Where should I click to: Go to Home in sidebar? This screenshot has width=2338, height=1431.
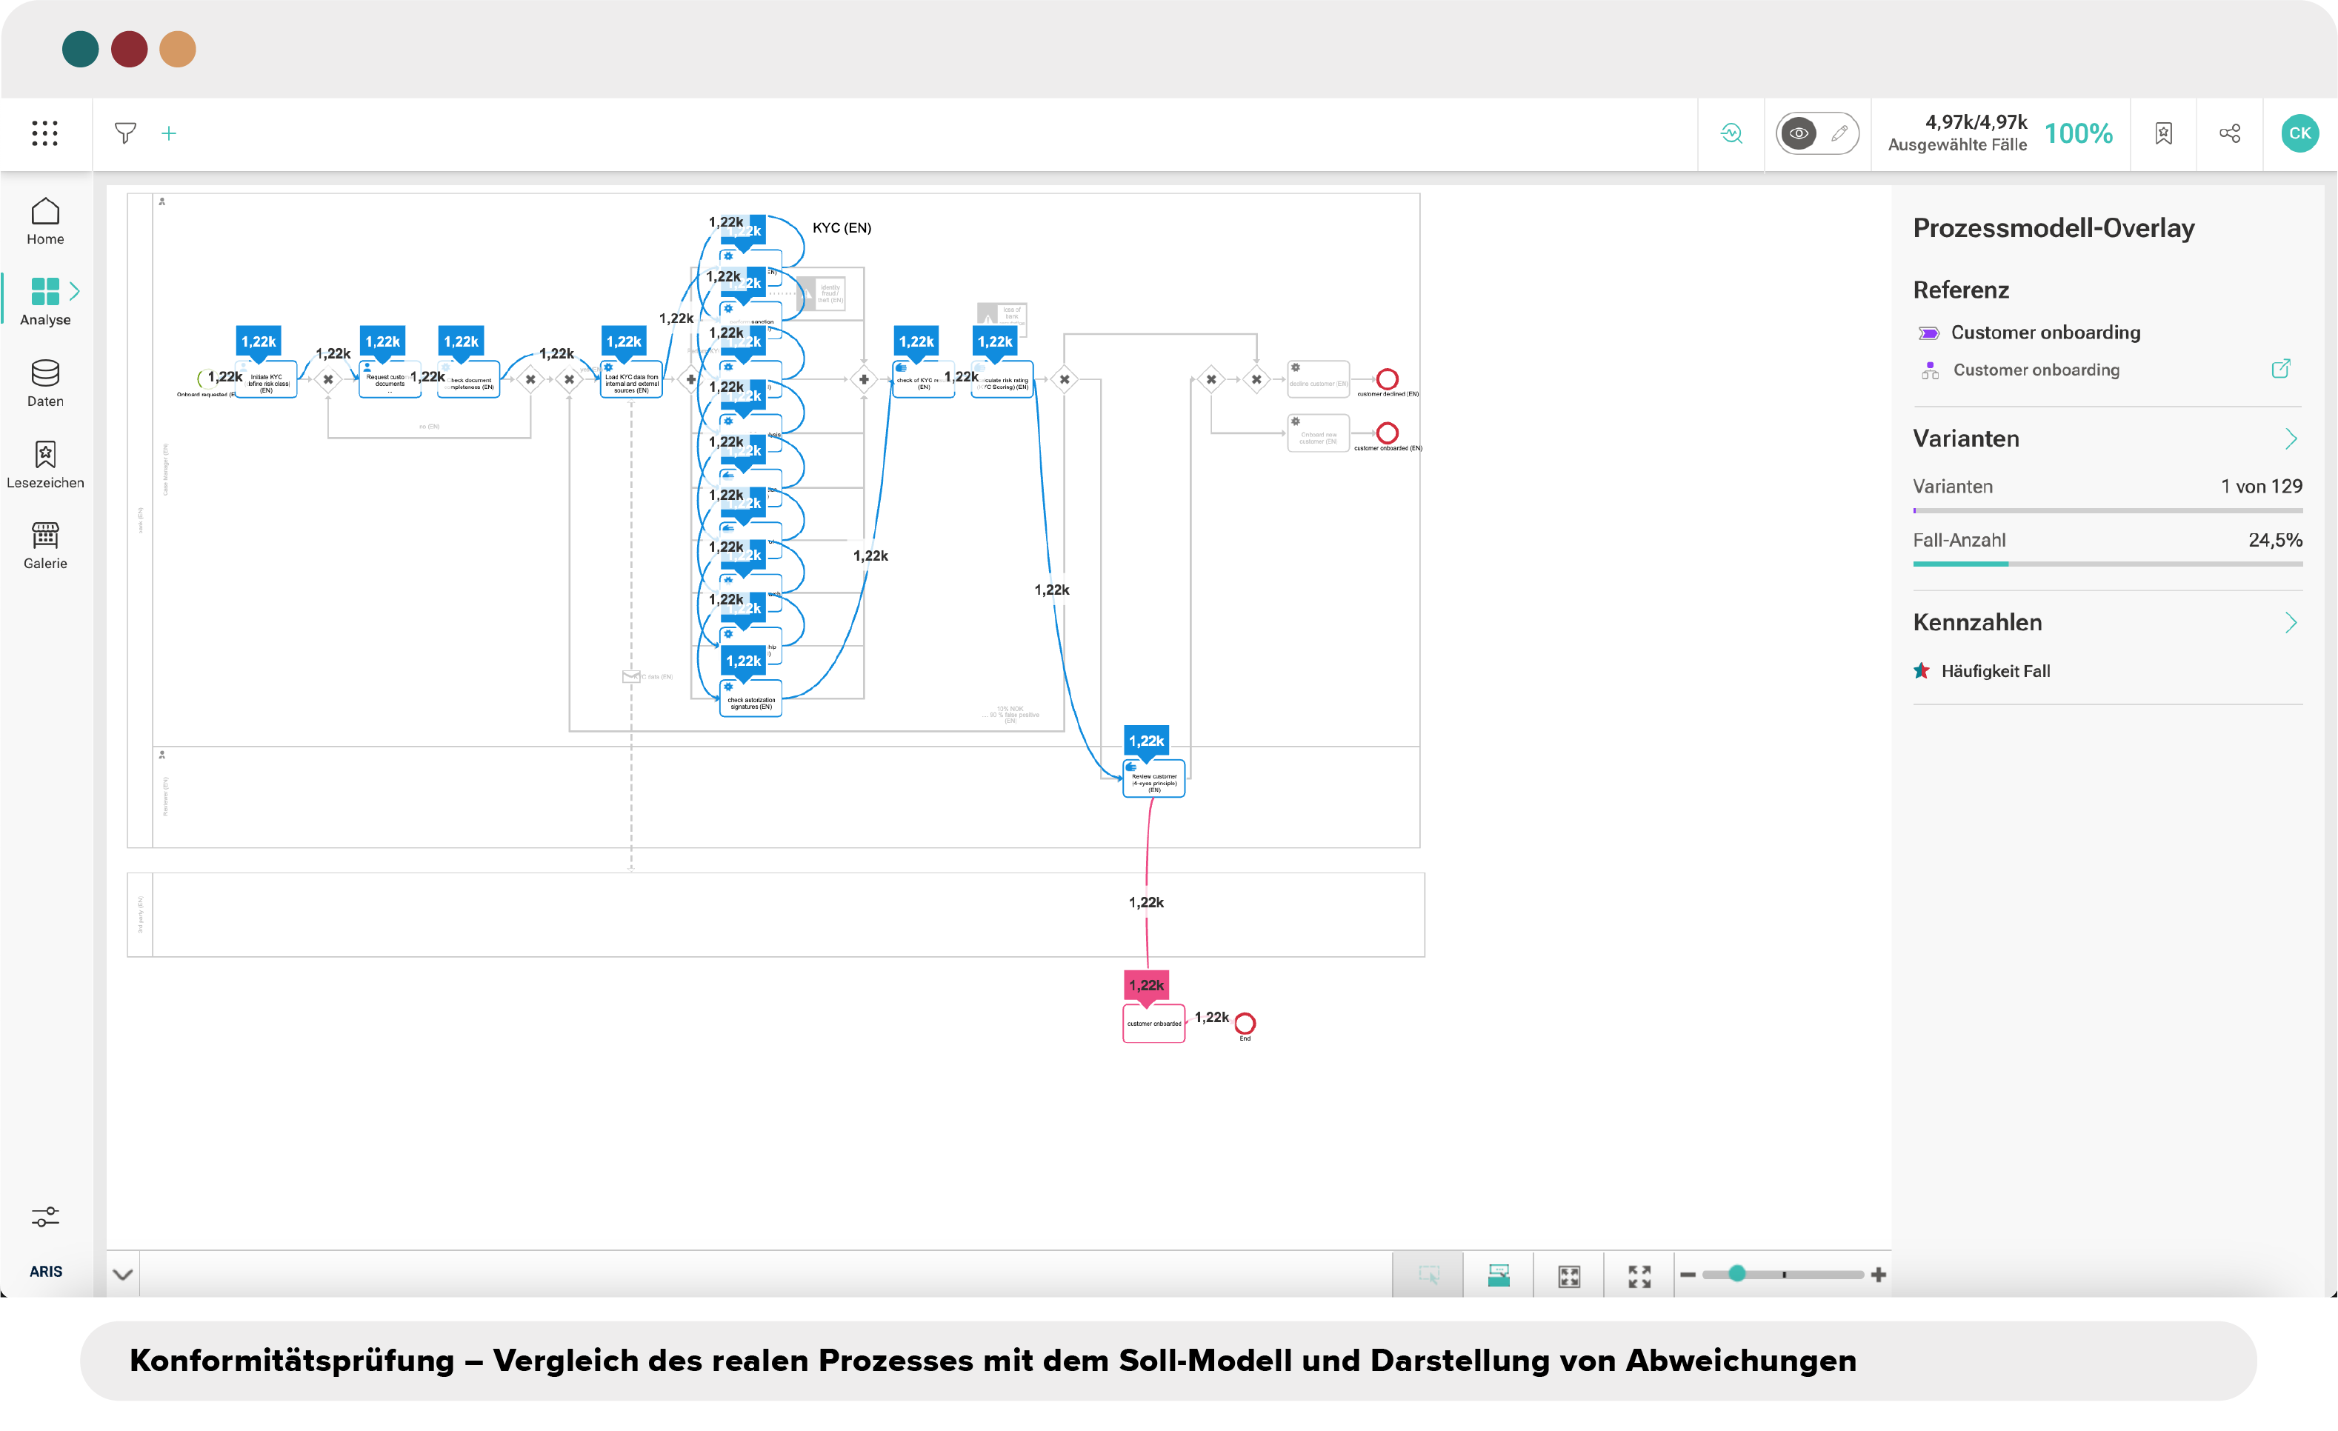45,221
